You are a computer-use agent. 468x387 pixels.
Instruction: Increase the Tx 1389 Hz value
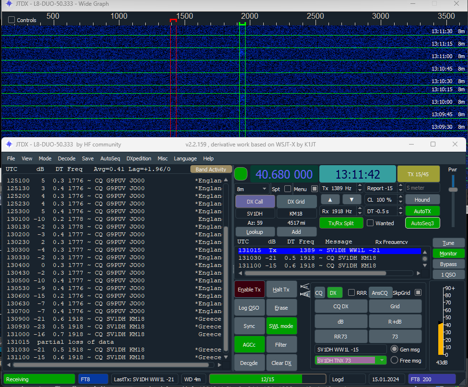point(360,186)
